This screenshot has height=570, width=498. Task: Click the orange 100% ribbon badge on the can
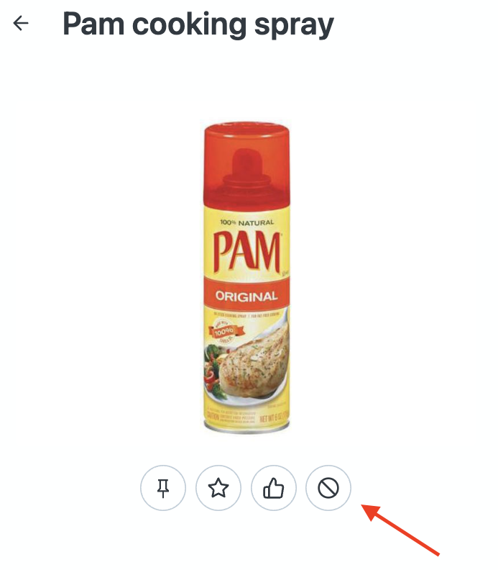pos(226,332)
